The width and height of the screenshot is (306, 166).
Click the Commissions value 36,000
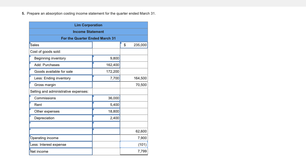tap(106, 98)
